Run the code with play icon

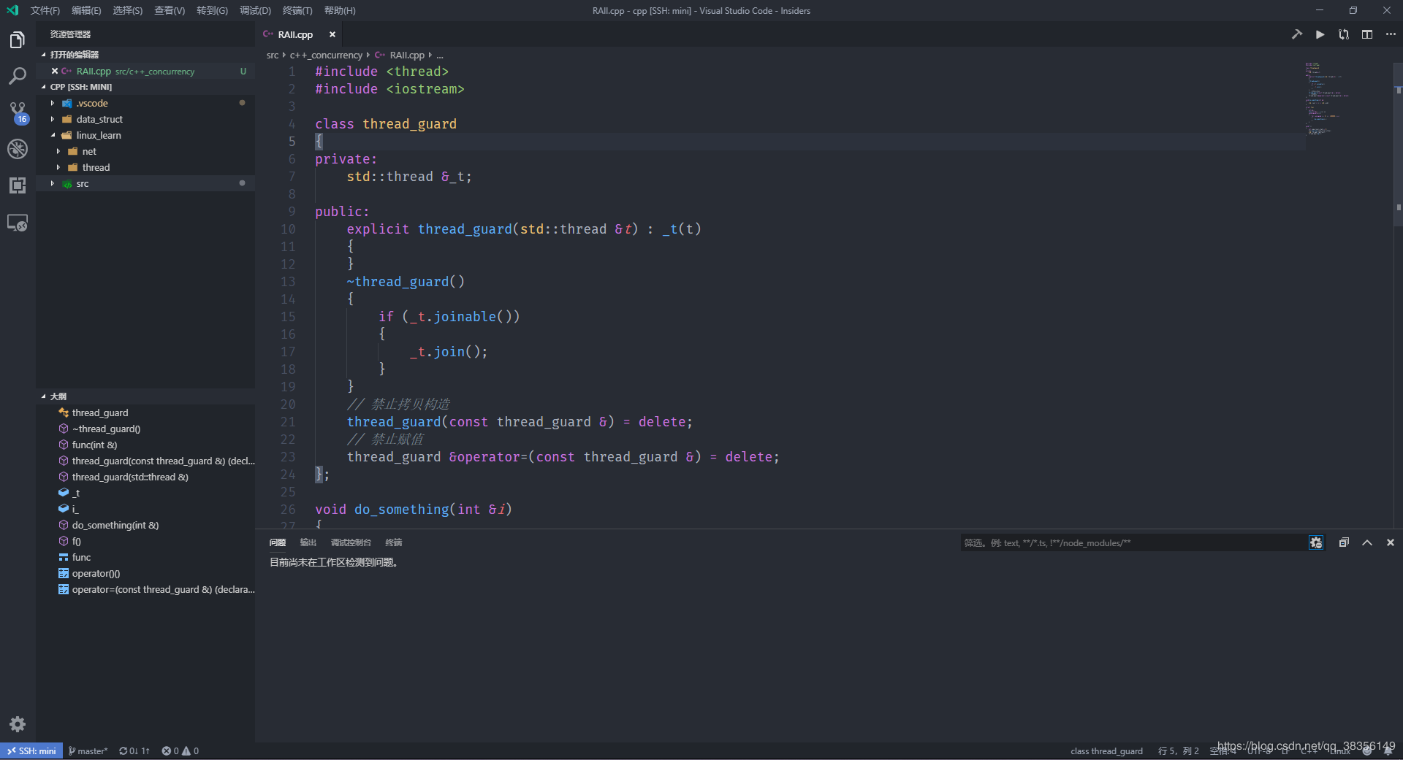click(1320, 34)
